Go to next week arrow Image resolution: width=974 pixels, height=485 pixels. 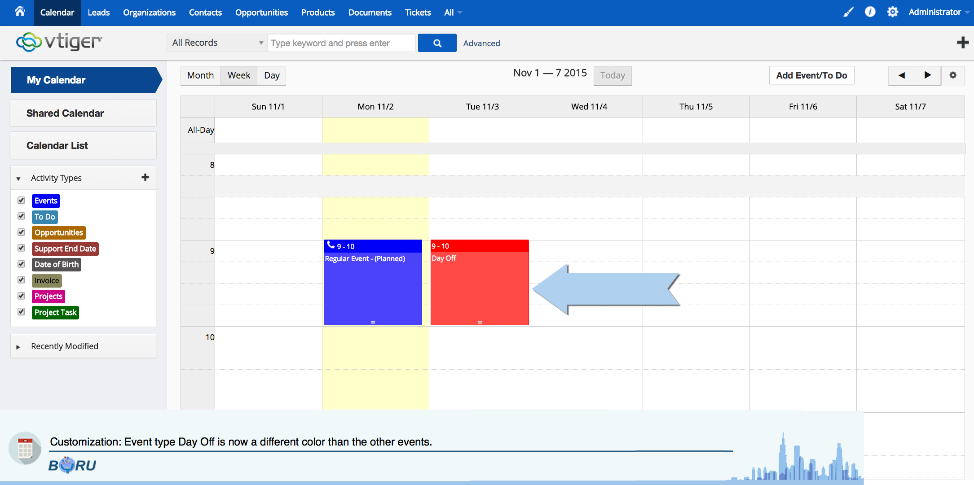point(927,75)
